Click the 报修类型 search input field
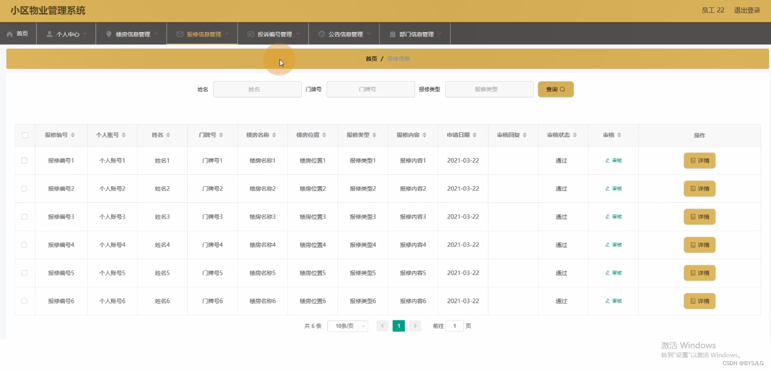The height and width of the screenshot is (370, 771). (x=489, y=89)
